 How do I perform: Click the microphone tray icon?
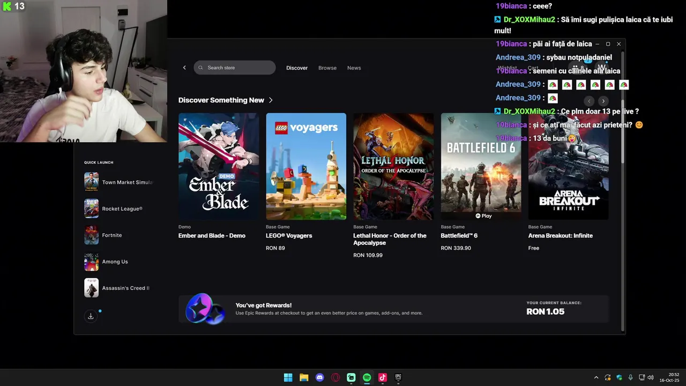pos(630,377)
